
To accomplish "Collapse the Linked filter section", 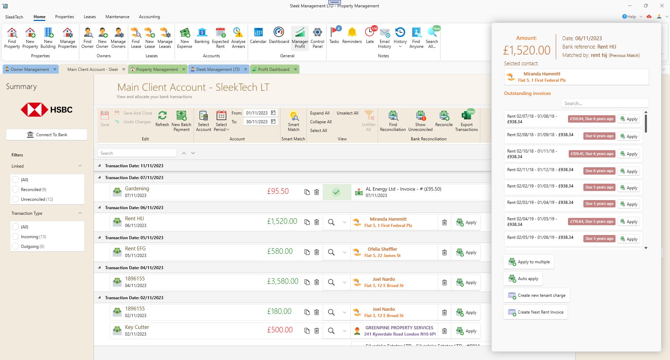I will (80, 166).
